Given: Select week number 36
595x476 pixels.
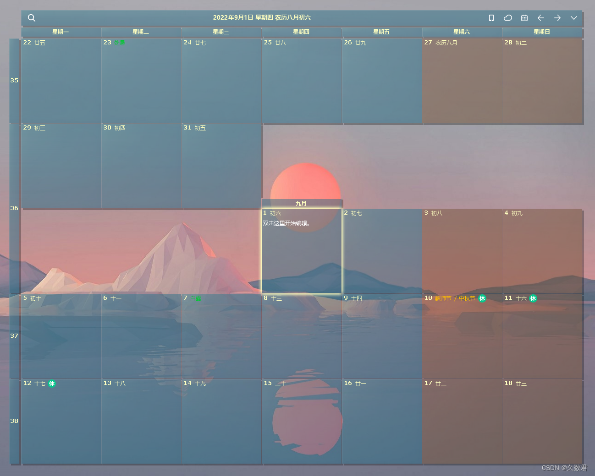Looking at the screenshot, I should click(15, 208).
